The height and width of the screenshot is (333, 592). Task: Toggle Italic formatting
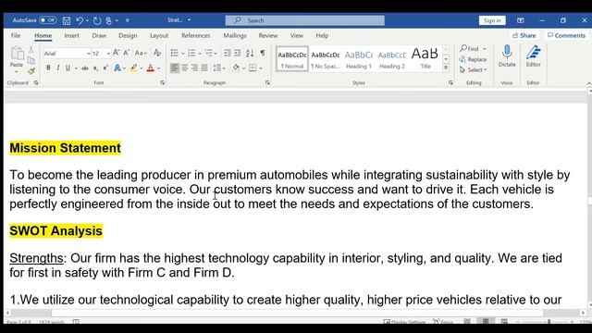(57, 68)
